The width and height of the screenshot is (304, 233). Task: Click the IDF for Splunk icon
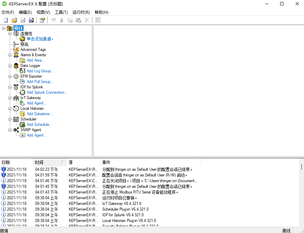16,87
